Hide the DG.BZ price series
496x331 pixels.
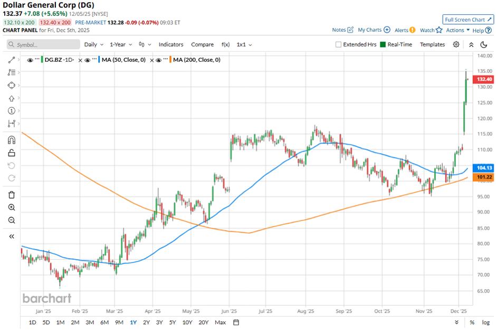pos(30,60)
